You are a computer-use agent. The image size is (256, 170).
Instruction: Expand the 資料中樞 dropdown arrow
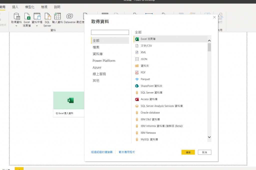(37, 26)
